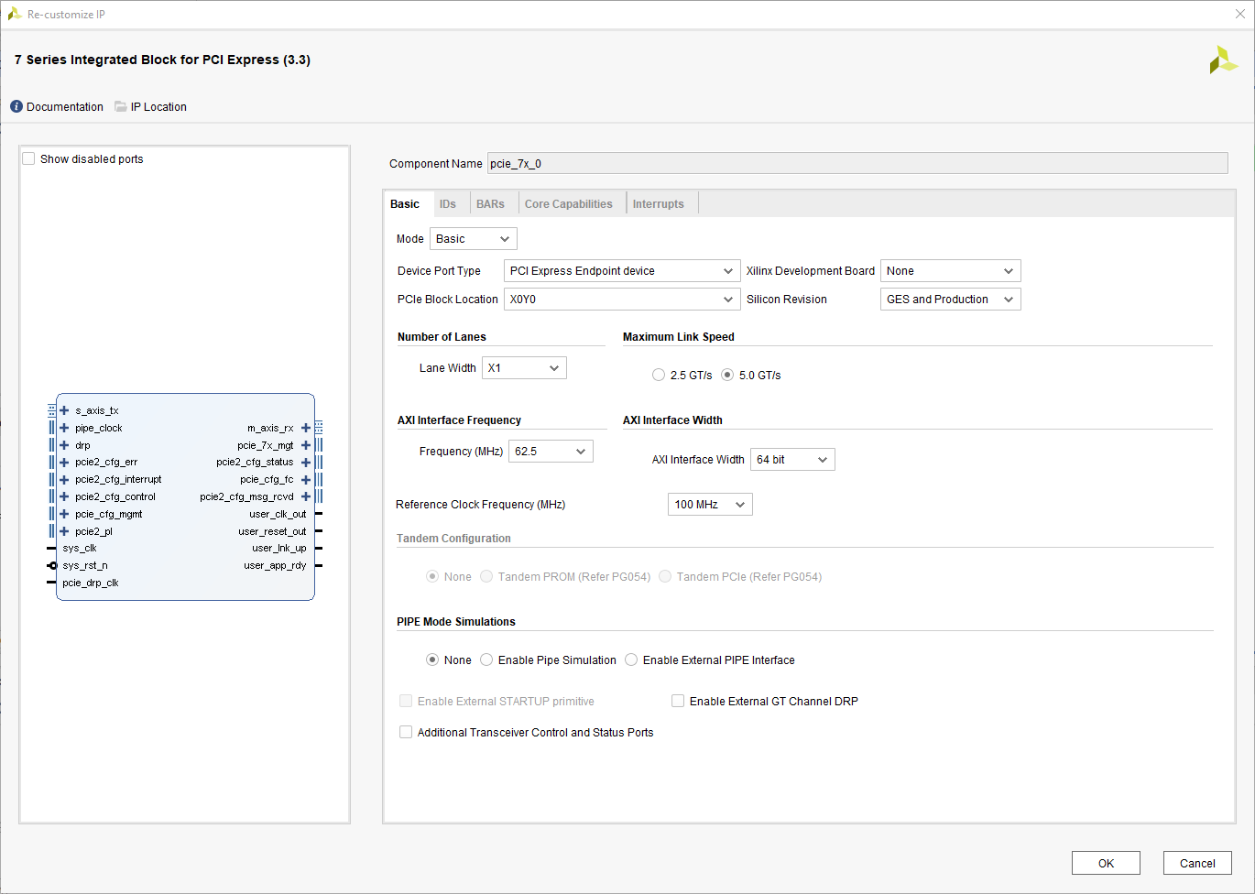Viewport: 1255px width, 894px height.
Task: Open the AXI Interface Width dropdown
Action: (791, 459)
